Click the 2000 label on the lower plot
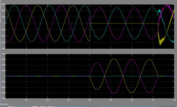The image size is (177, 107). point(3,71)
